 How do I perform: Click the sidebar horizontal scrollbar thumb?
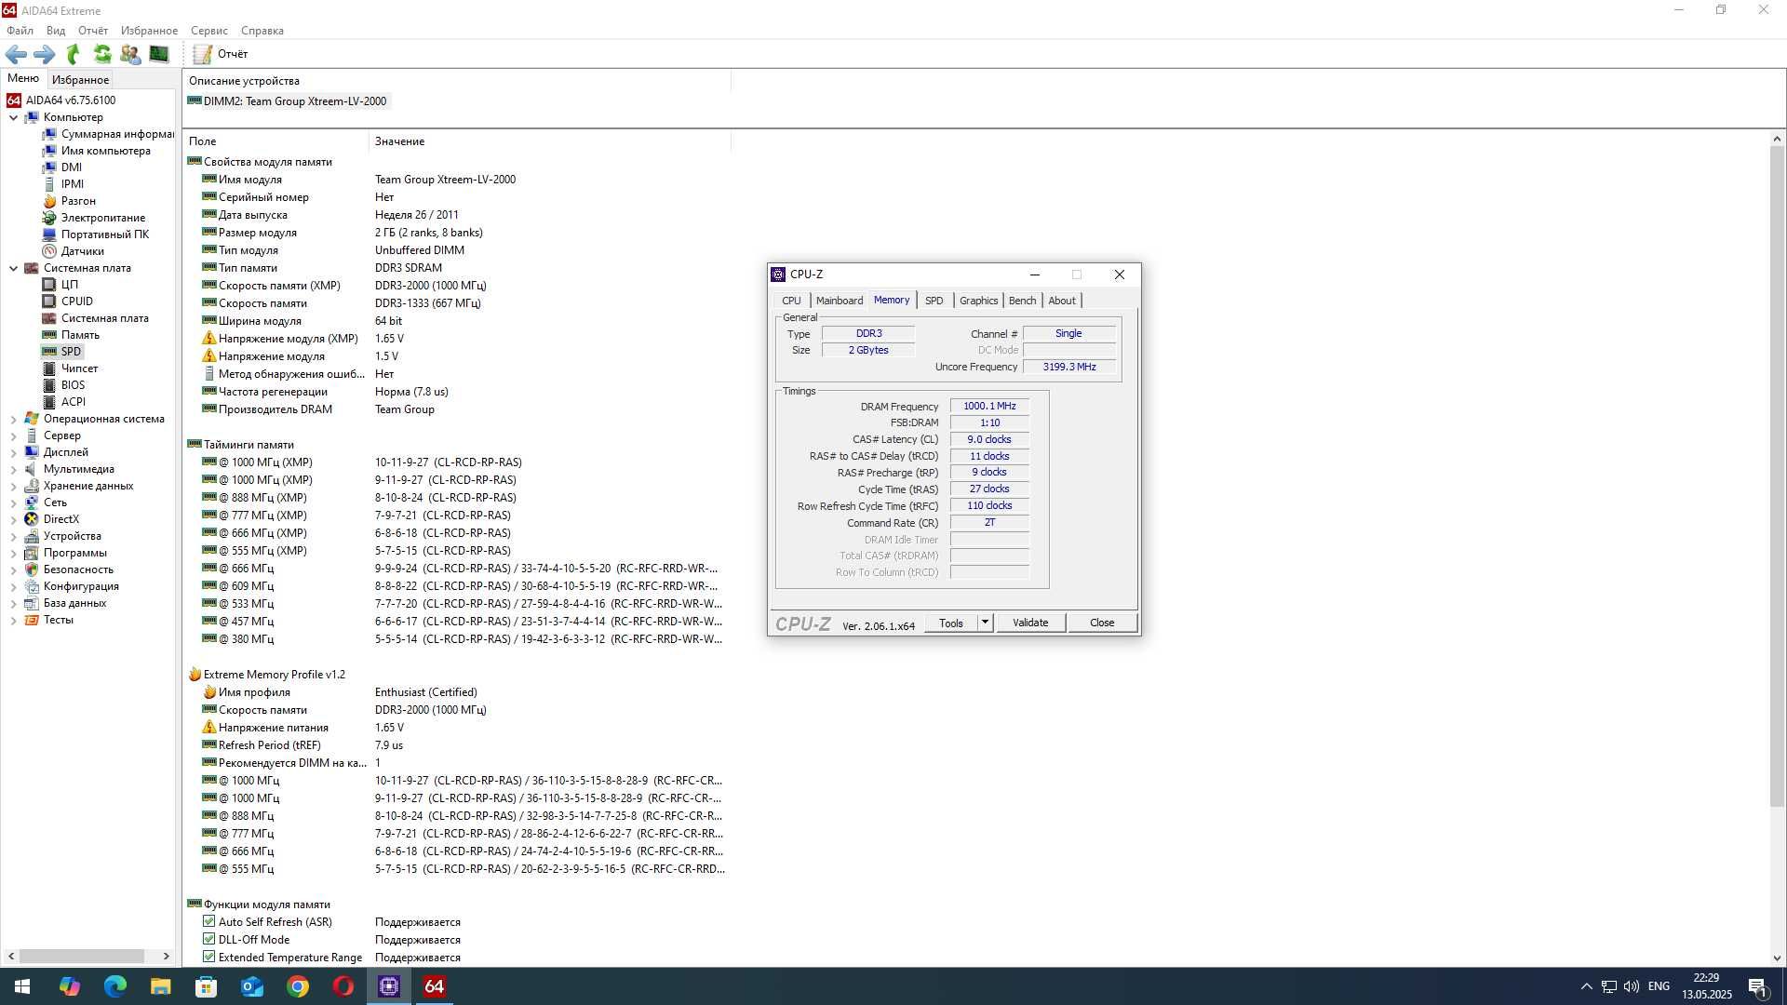click(x=82, y=956)
